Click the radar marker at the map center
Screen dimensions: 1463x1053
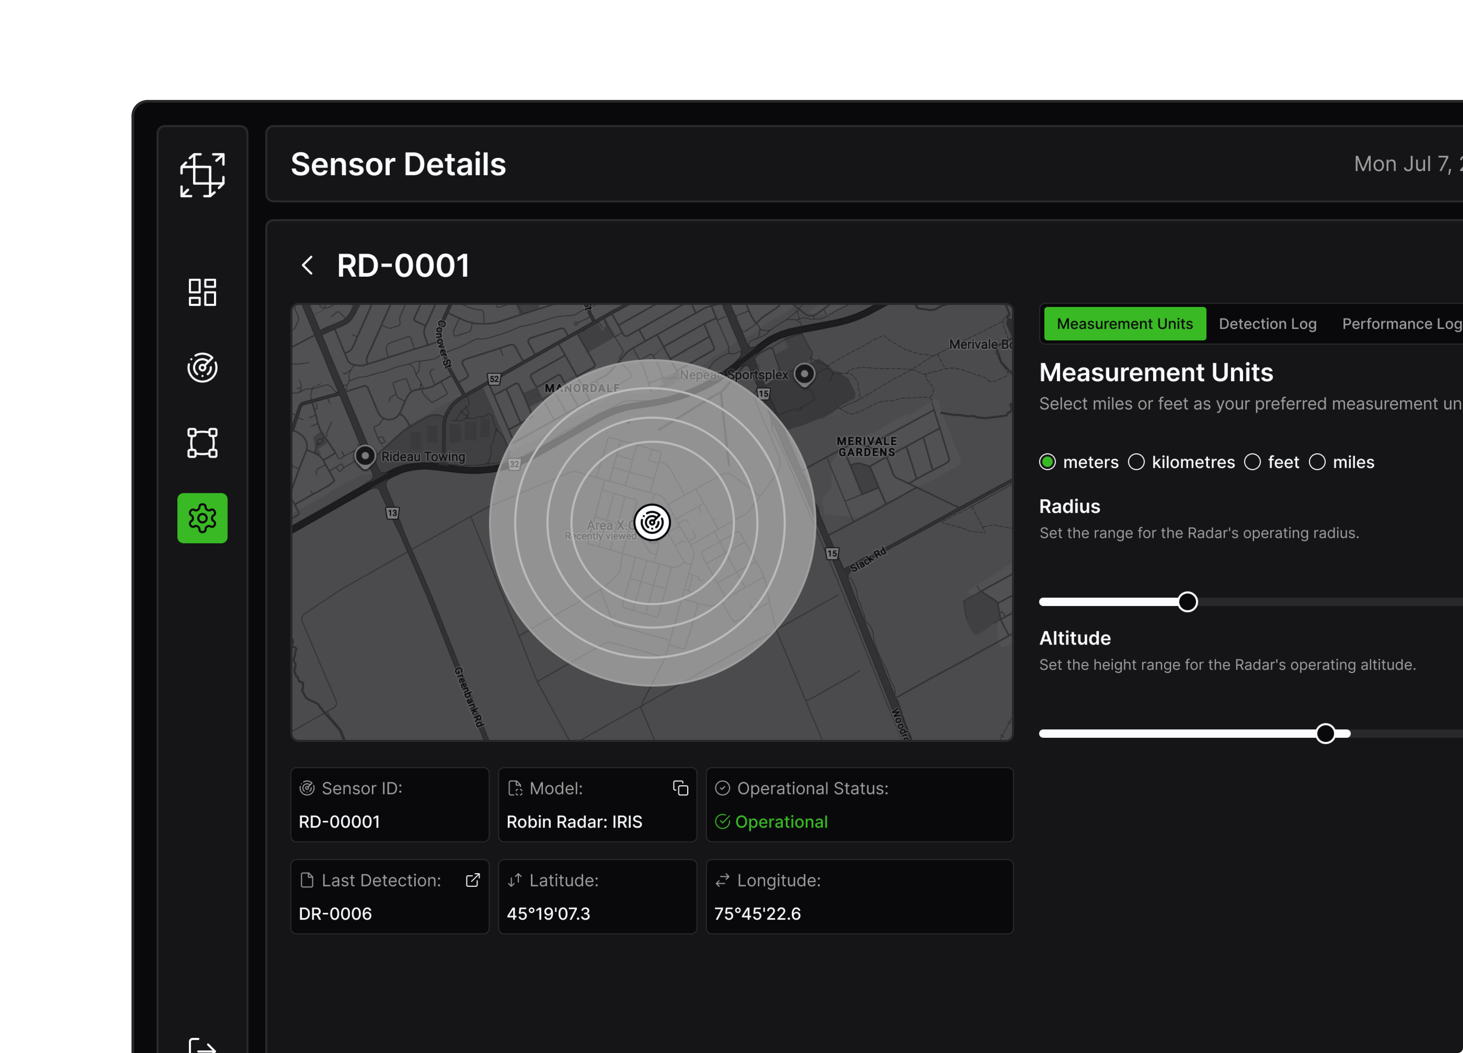click(652, 522)
